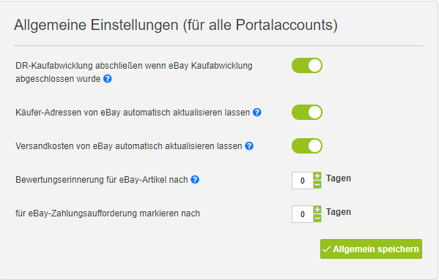Click the für eBay-Zahlungsaufforderung markieren label

(108, 213)
